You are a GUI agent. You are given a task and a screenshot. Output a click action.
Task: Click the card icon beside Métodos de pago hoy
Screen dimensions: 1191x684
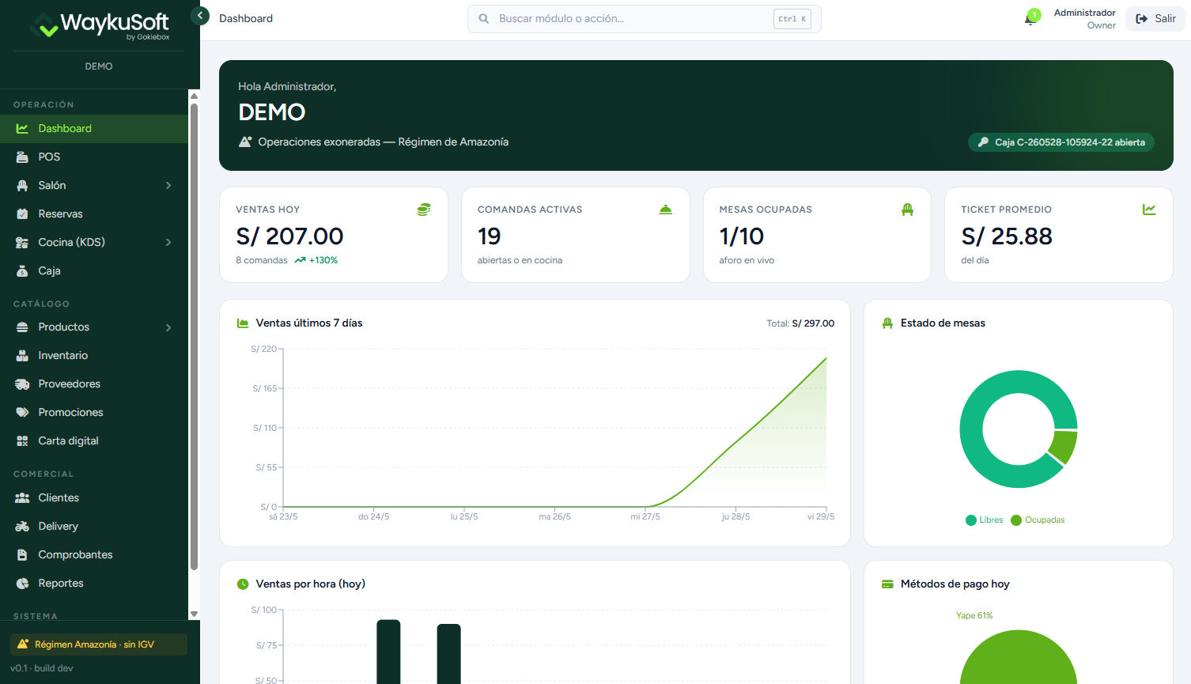coord(887,584)
